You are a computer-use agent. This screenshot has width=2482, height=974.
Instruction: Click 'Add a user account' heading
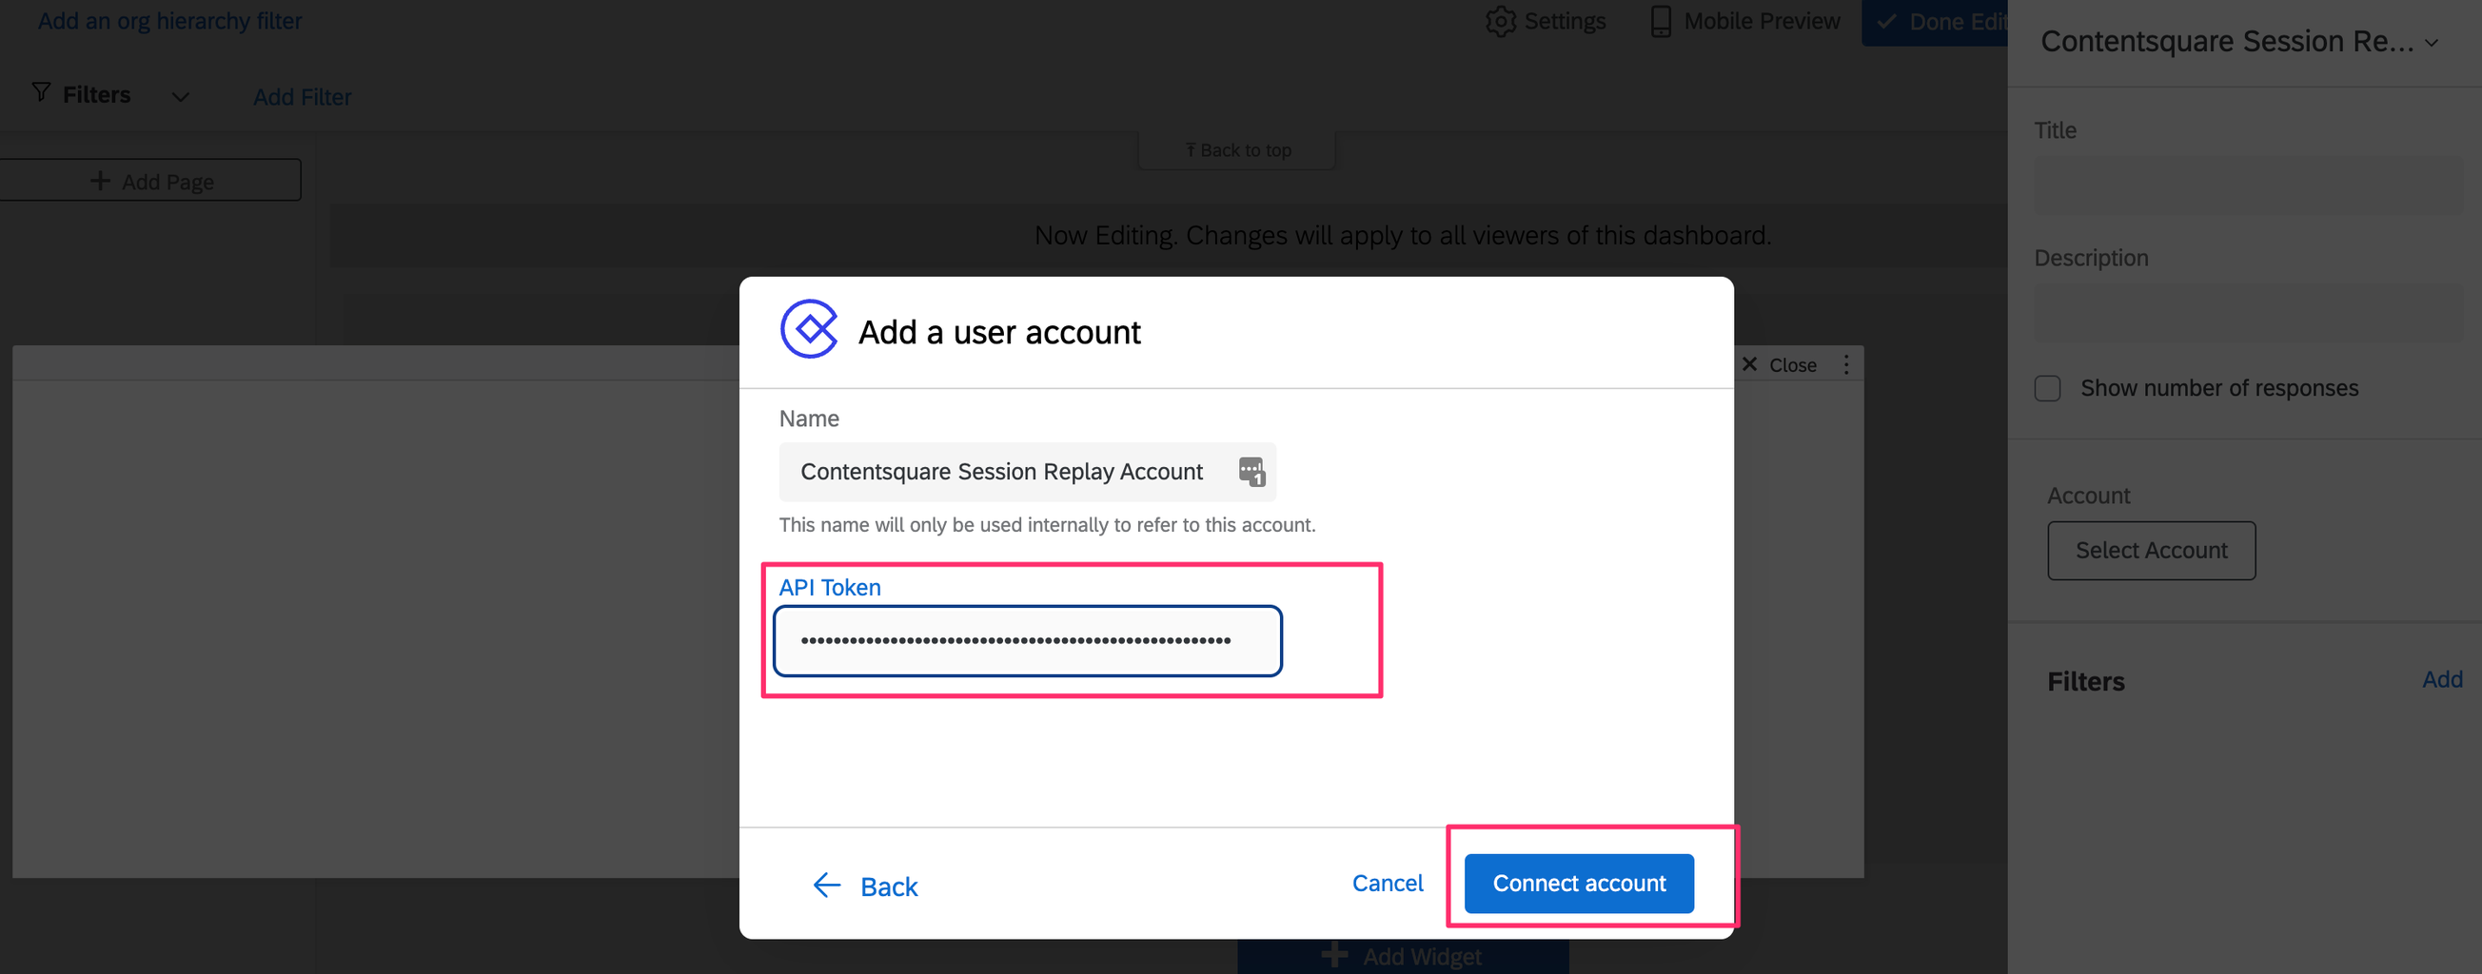[x=999, y=332]
